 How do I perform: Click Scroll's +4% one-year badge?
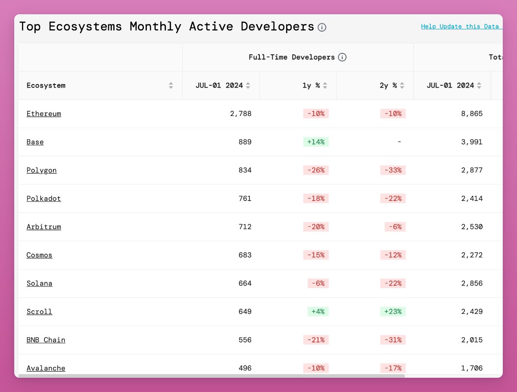(318, 311)
